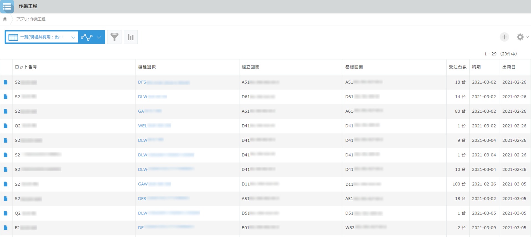Open record details of the F2 row

pos(6,228)
